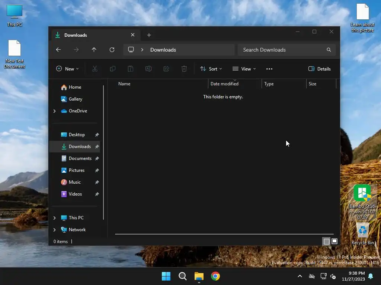This screenshot has height=285, width=381.
Task: Go up one folder level
Action: click(x=94, y=50)
